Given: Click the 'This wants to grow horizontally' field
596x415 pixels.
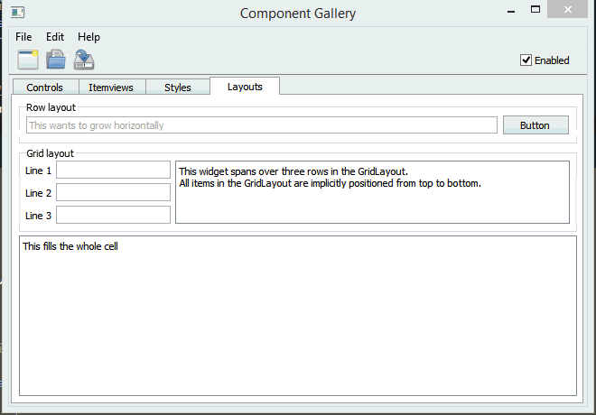Looking at the screenshot, I should point(260,125).
